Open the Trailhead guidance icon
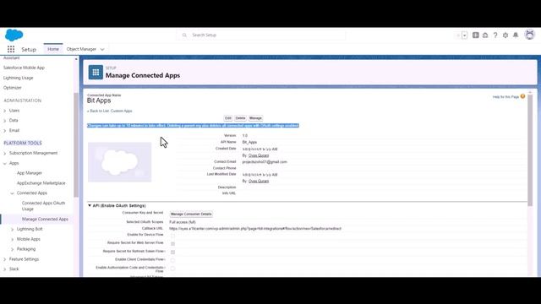Screen dimensions: 541x304 [x=485, y=35]
